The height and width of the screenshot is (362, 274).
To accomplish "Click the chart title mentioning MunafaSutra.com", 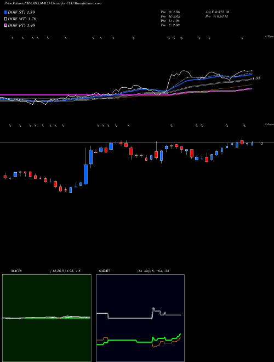I will (x=53, y=4).
